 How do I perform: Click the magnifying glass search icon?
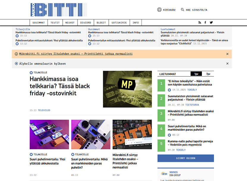(183, 10)
